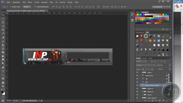Screen dimensions: 183x103
Task: Click the background color swatch
Action: click(x=4, y=94)
